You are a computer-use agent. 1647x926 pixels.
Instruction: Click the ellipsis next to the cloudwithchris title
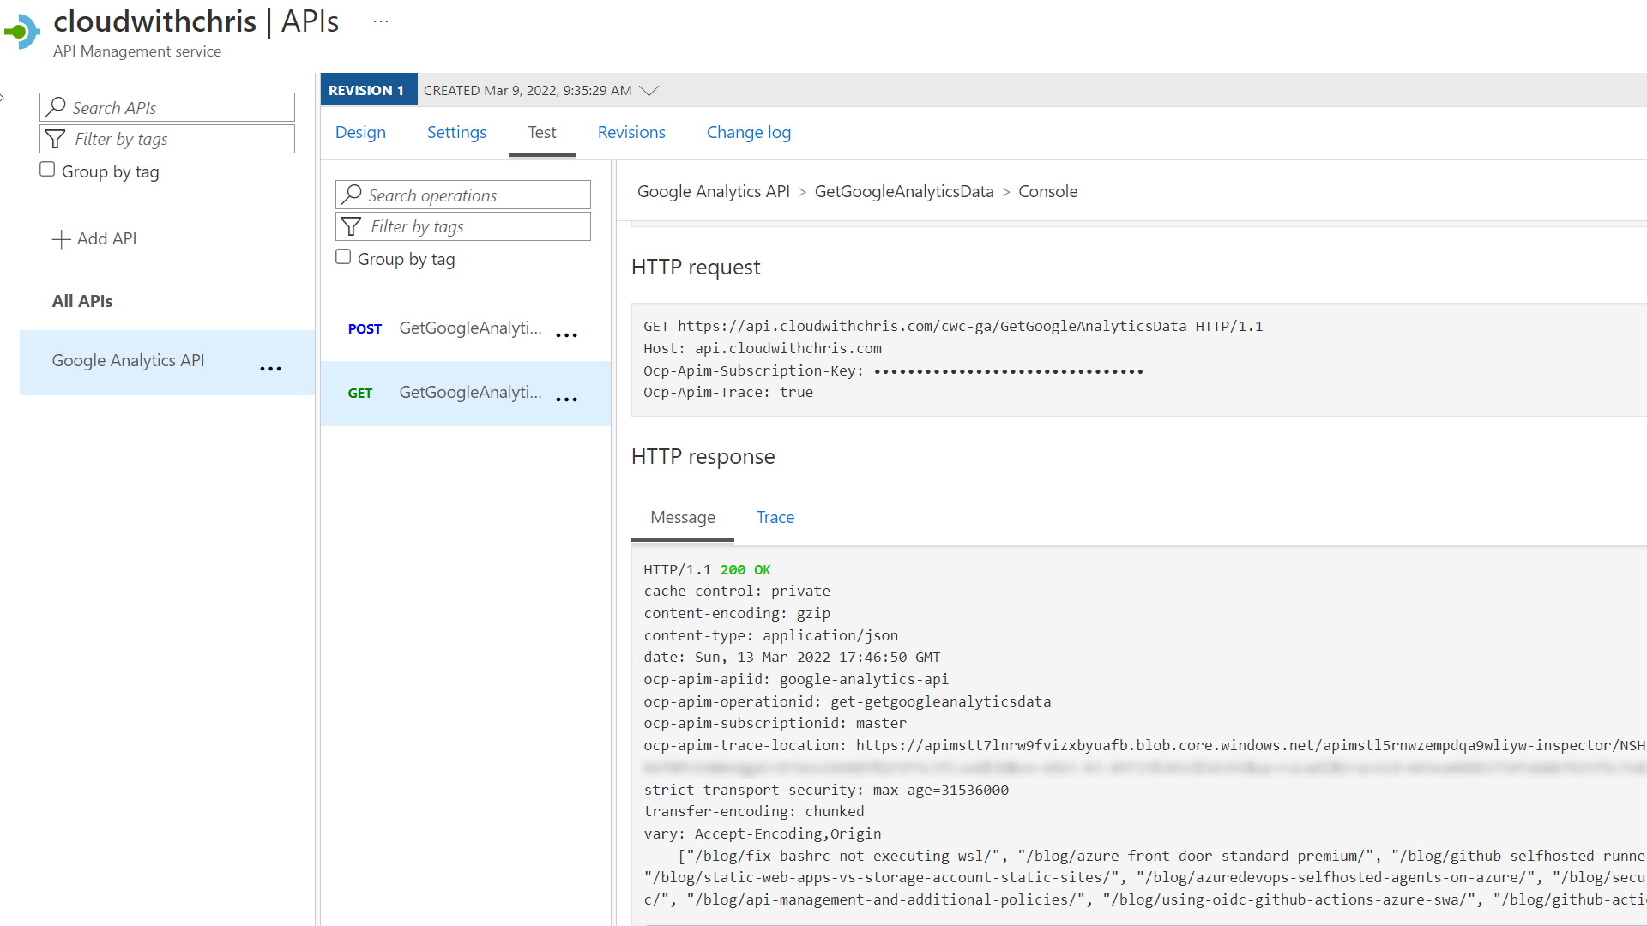(380, 21)
